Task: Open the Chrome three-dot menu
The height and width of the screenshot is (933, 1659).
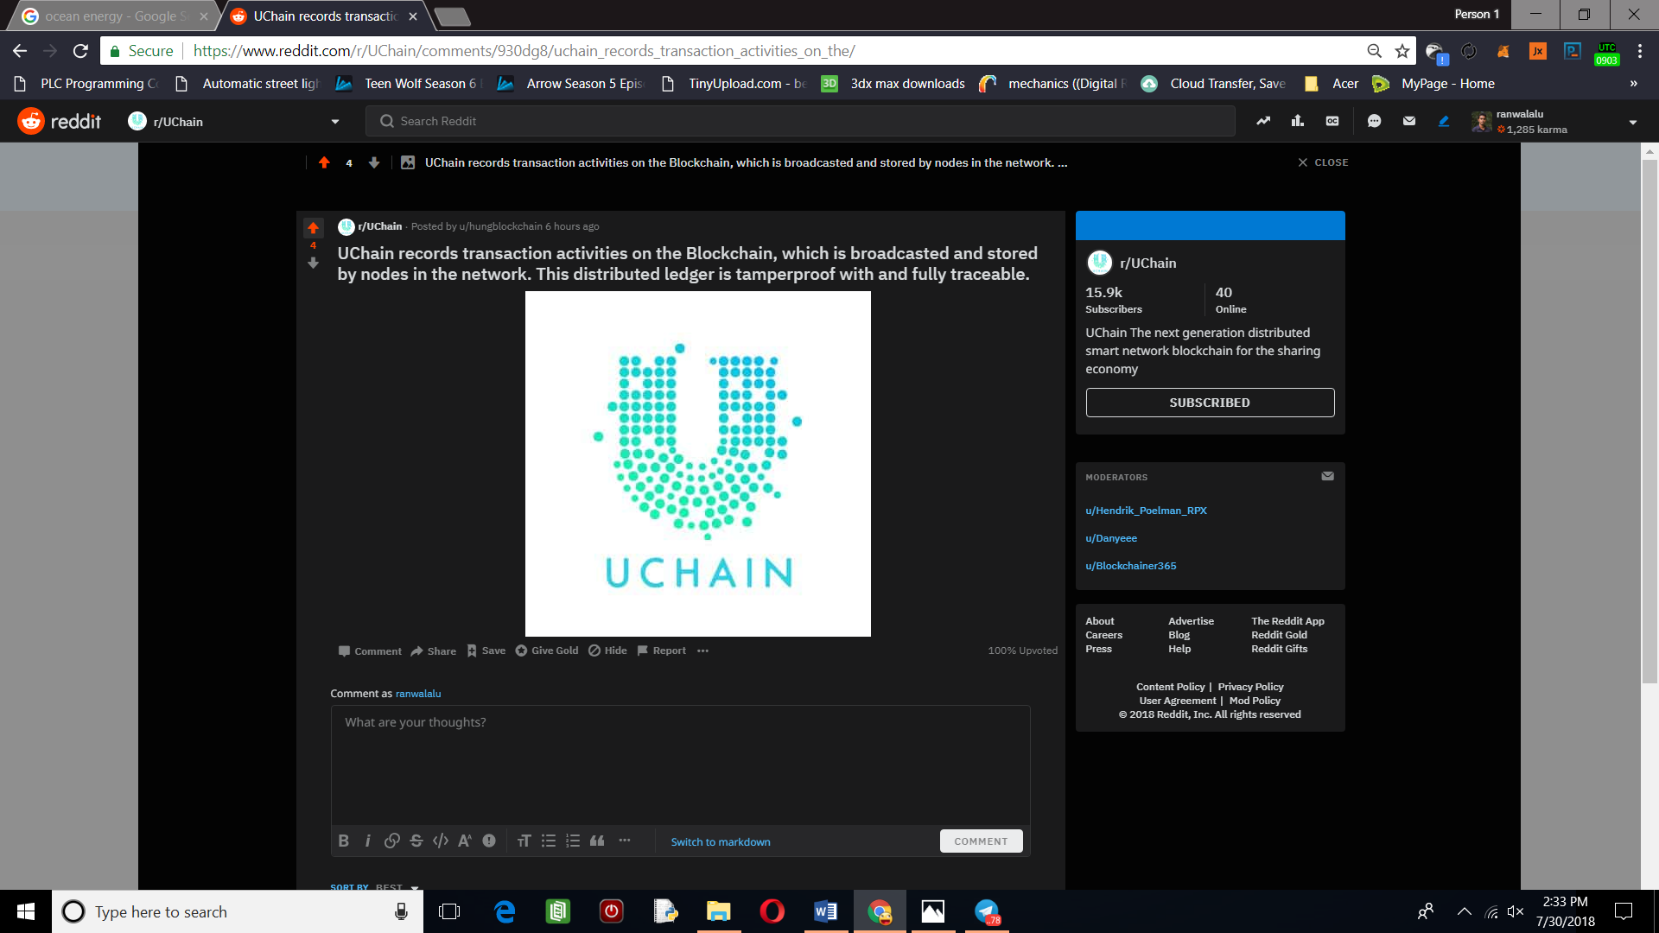Action: (1639, 51)
